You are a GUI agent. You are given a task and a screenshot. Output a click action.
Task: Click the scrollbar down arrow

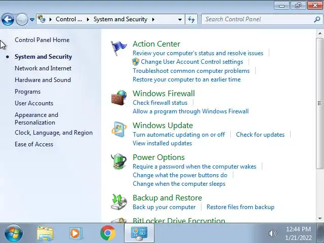click(320, 218)
